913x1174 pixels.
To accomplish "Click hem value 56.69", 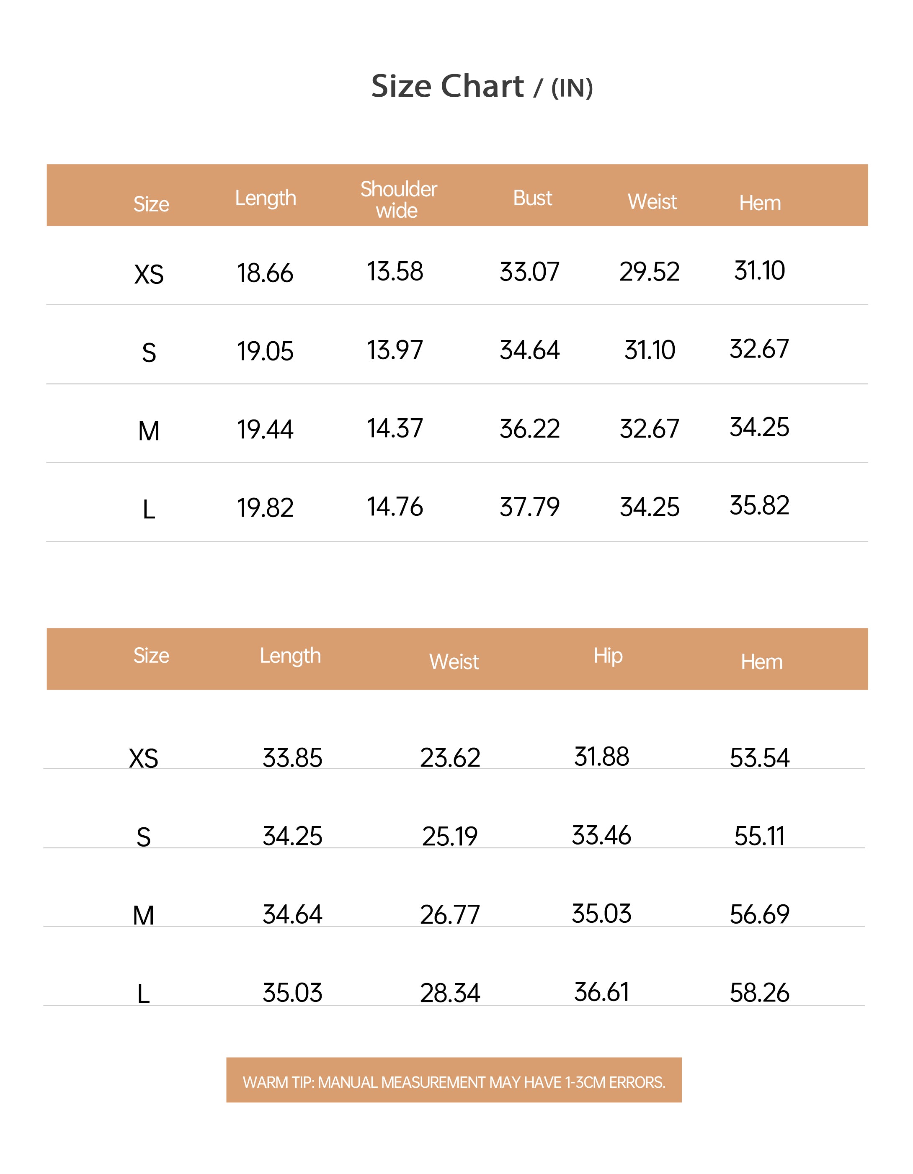I will pyautogui.click(x=759, y=914).
